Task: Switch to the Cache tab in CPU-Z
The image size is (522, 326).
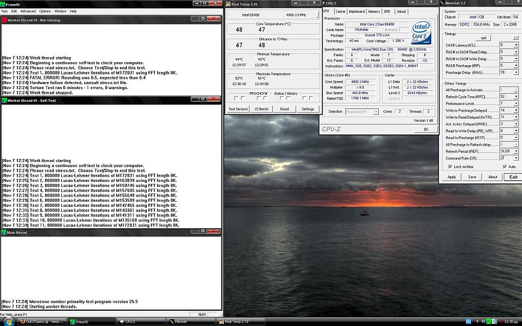Action: (340, 11)
